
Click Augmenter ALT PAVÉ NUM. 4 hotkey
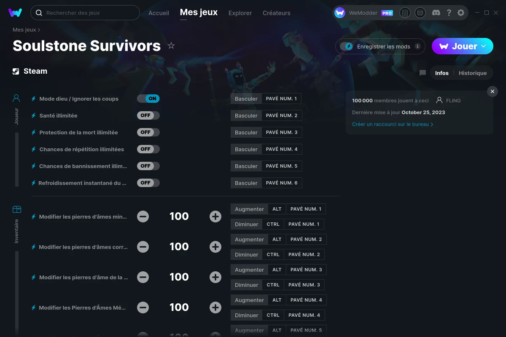pos(279,300)
